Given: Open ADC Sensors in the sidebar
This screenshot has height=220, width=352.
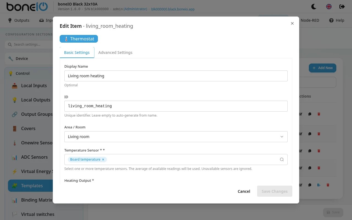Looking at the screenshot, I should (x=30, y=157).
